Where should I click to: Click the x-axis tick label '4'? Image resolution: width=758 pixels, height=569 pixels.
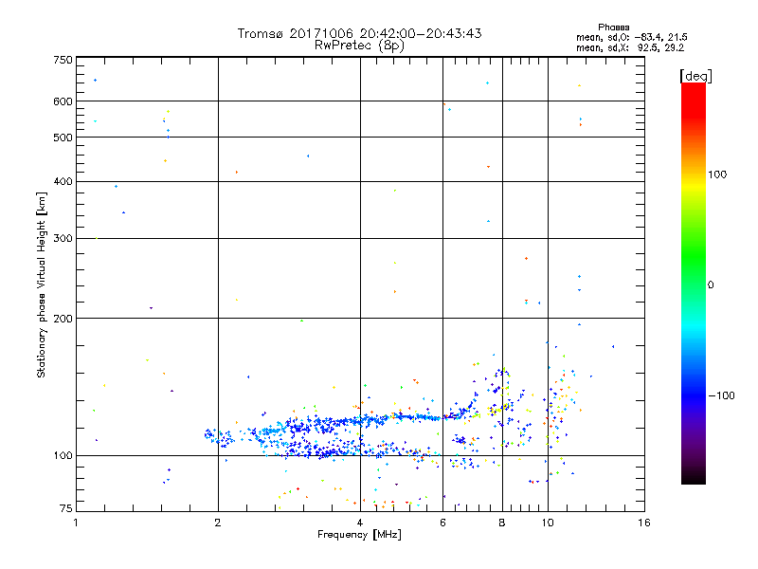(x=360, y=523)
